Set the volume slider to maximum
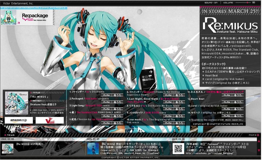This screenshot has height=160, width=262. (x=251, y=2)
